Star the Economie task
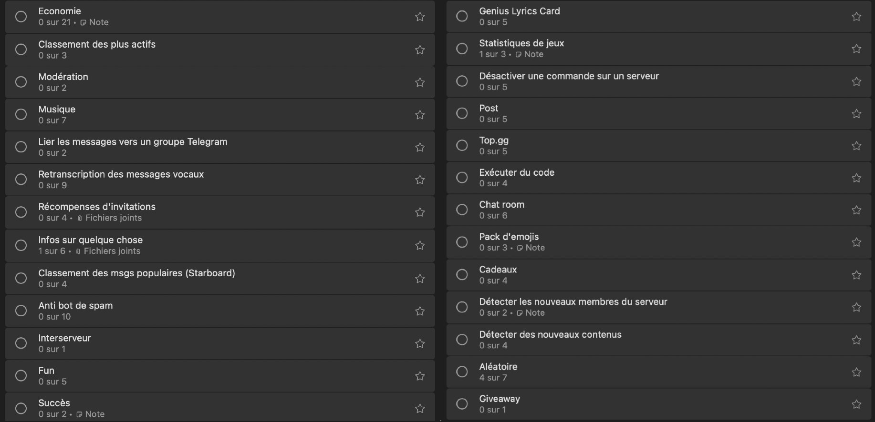The width and height of the screenshot is (875, 422). click(420, 17)
